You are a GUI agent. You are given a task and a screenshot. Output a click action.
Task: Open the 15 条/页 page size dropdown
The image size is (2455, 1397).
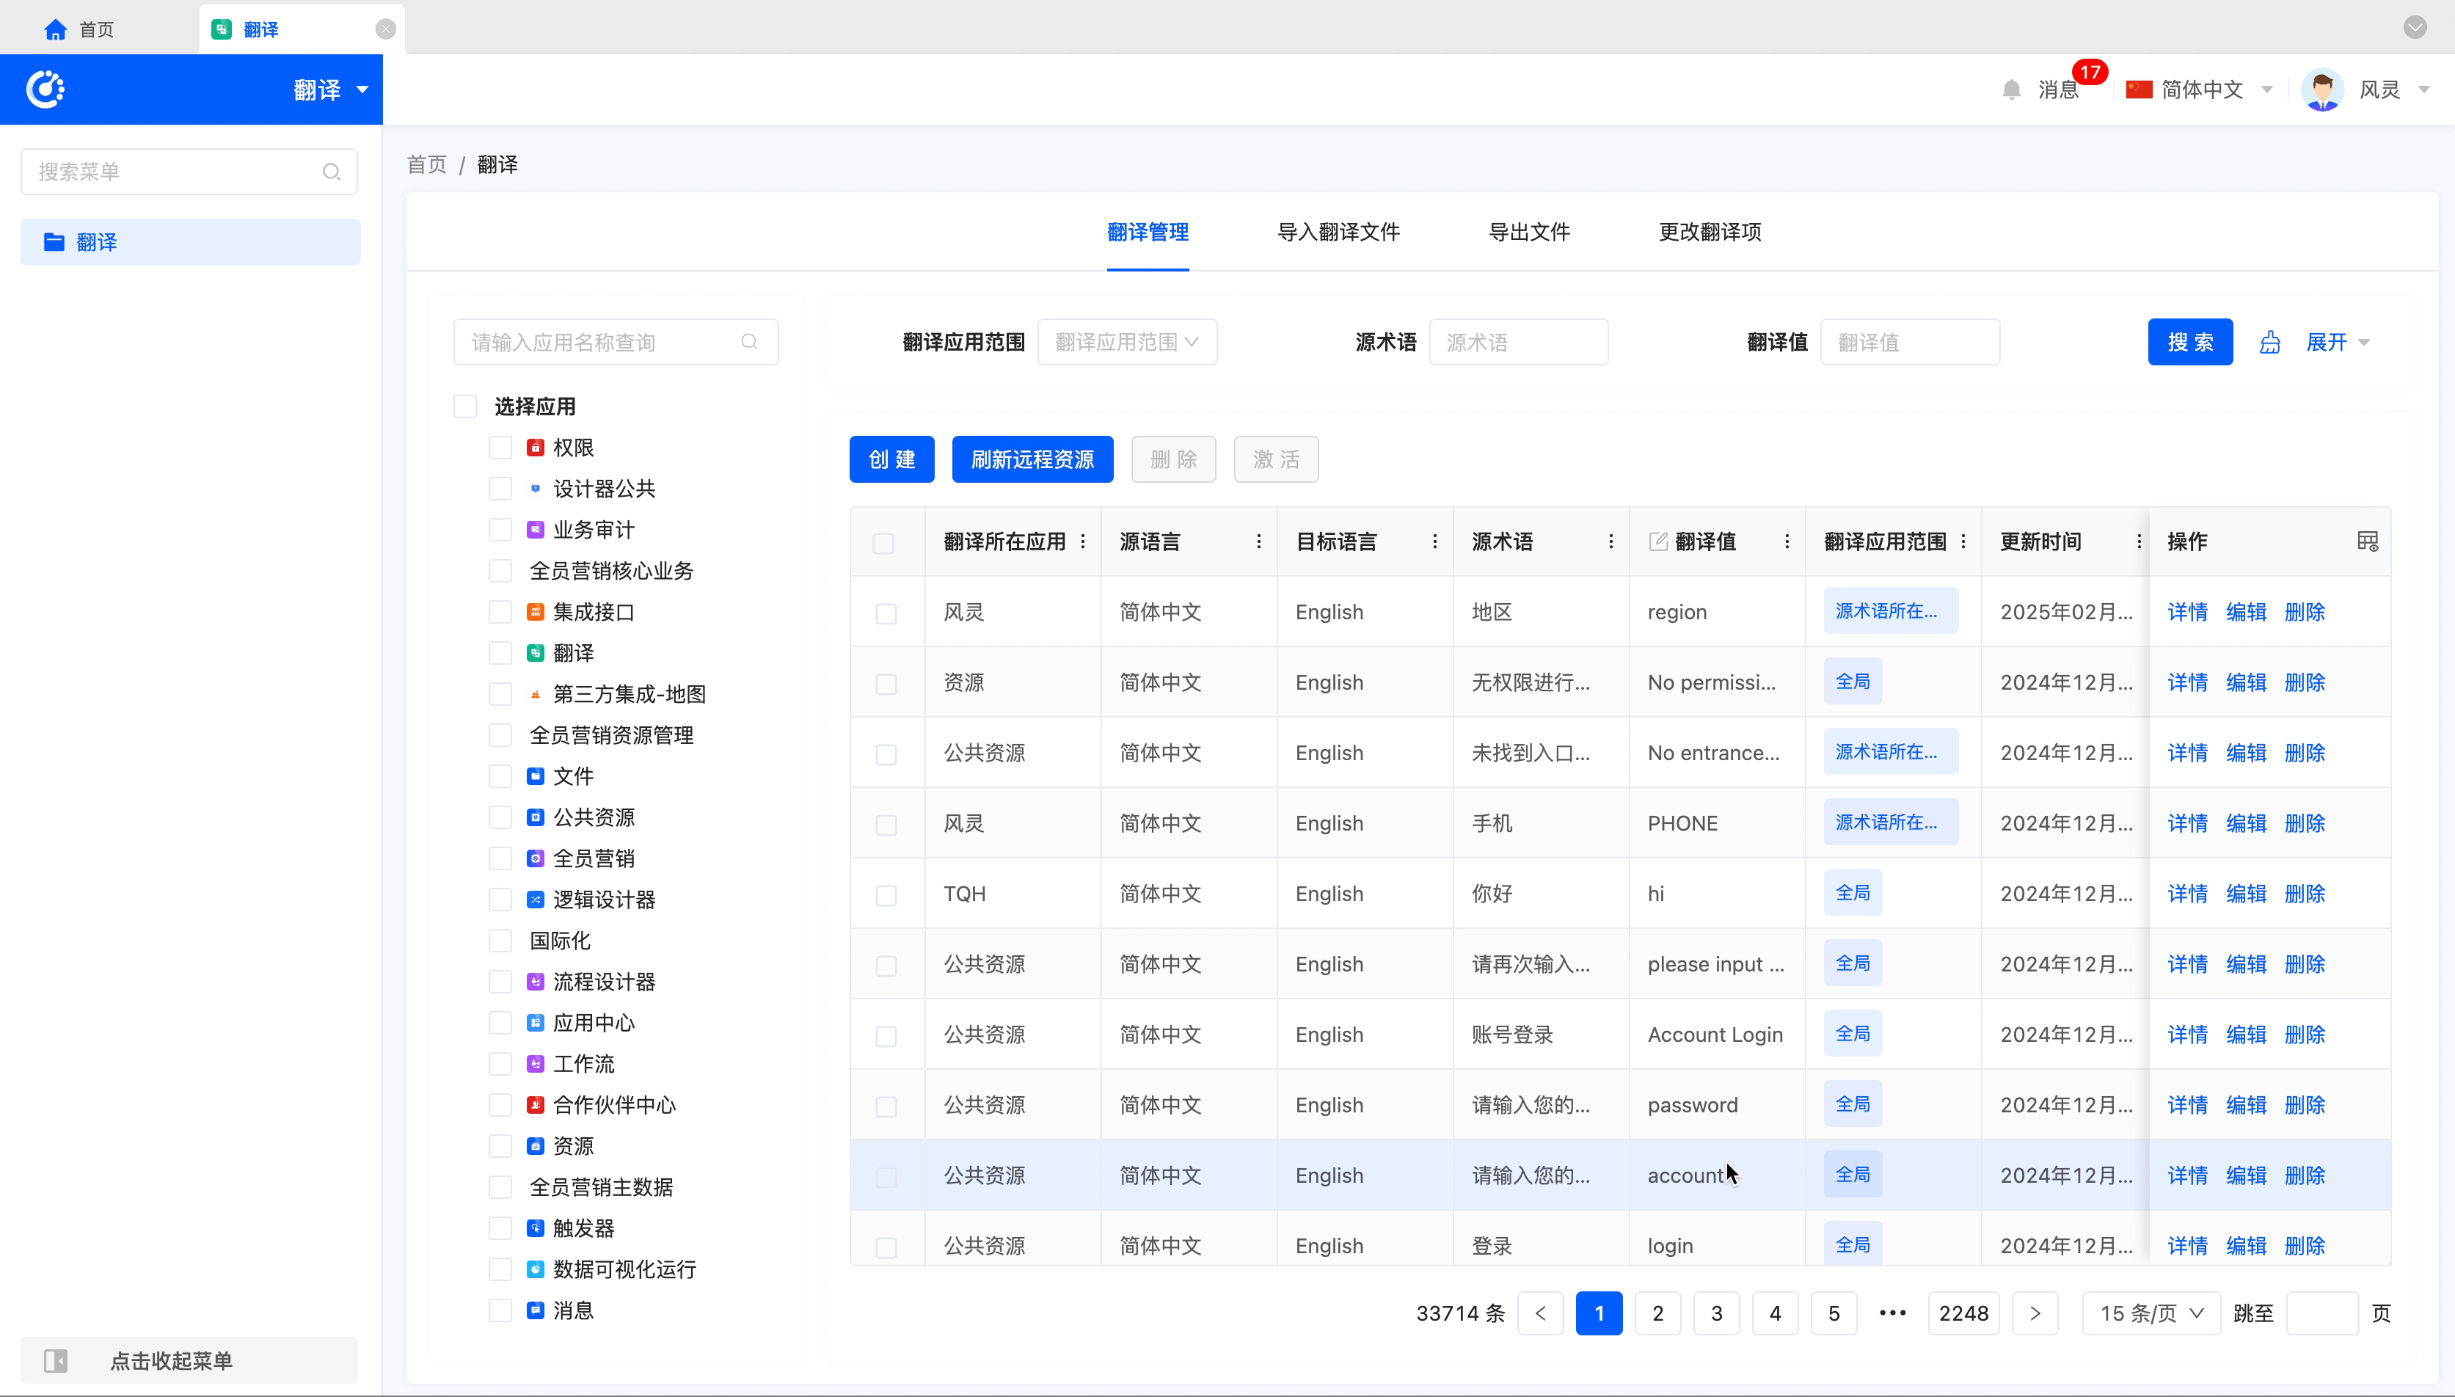point(2150,1313)
